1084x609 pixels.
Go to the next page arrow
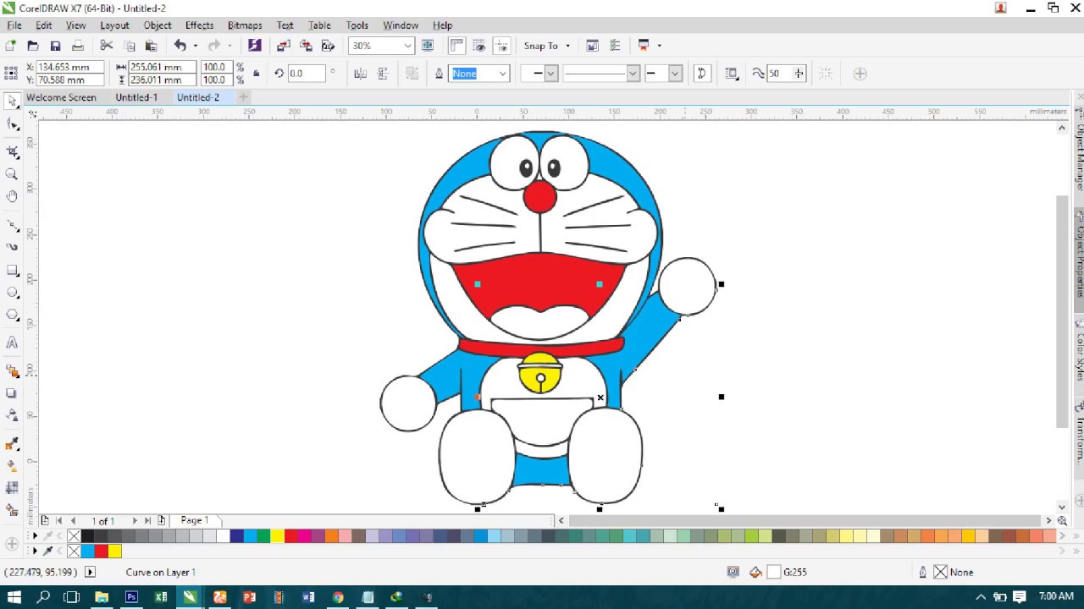[134, 520]
